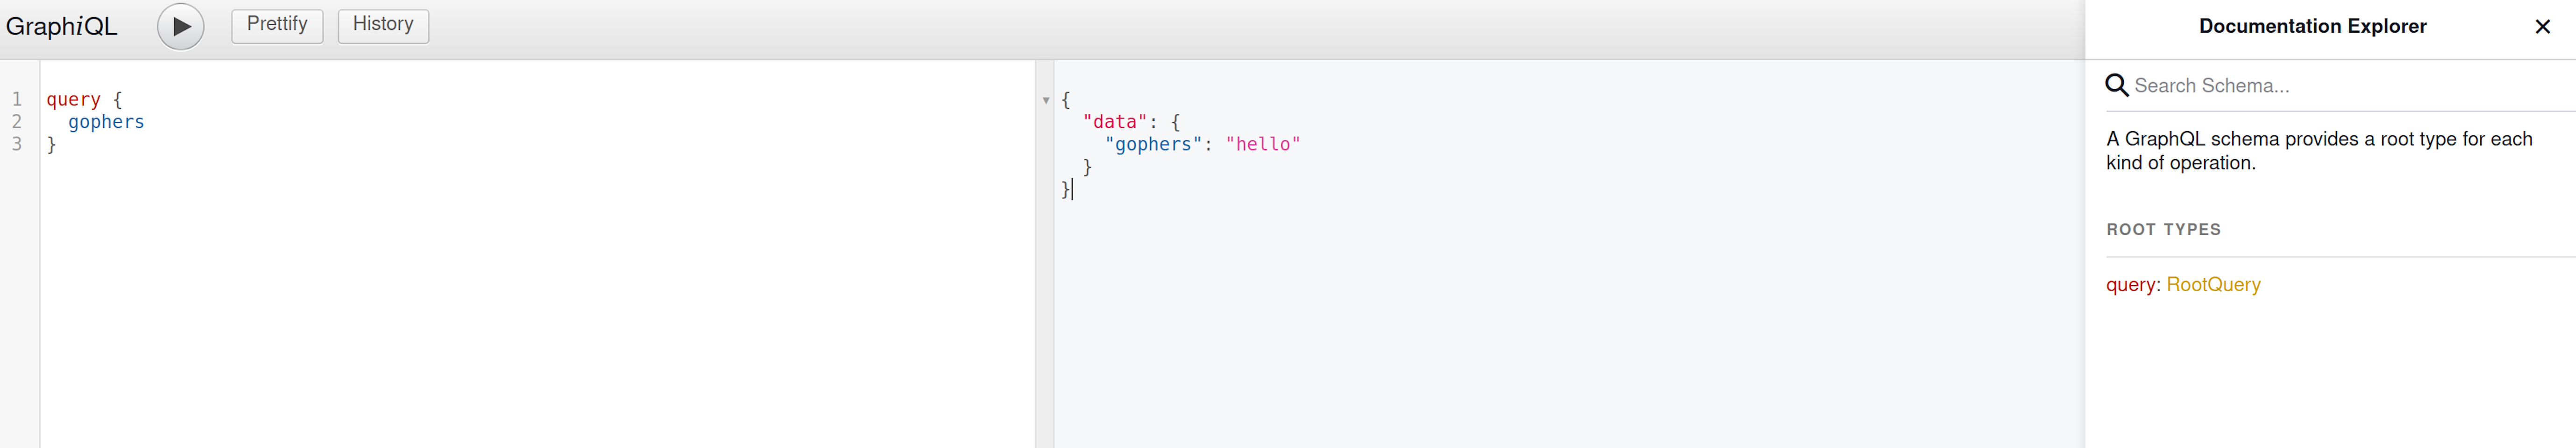
Task: Click line number 1 in query editor
Action: point(17,100)
